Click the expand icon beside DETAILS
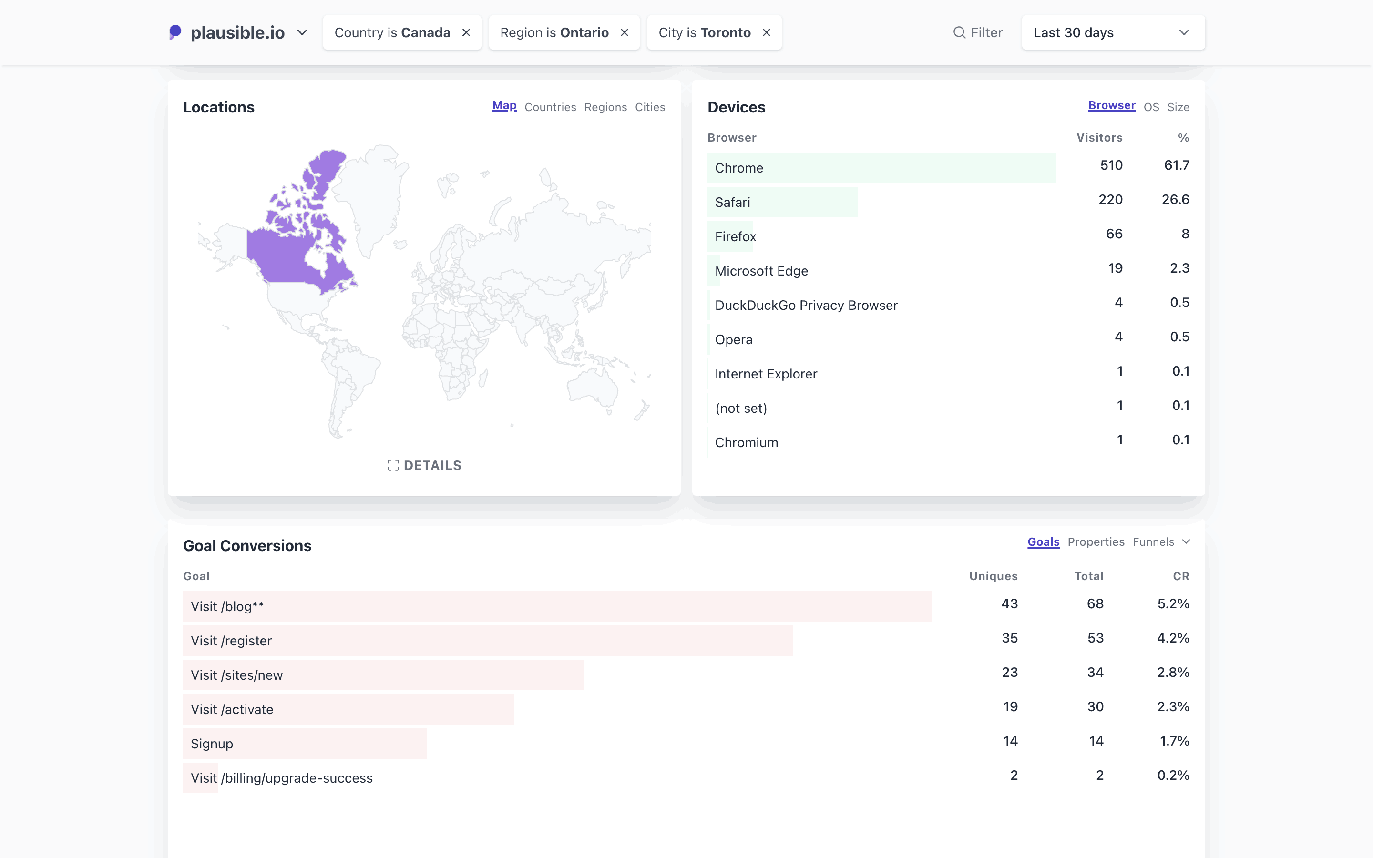1373x858 pixels. pos(393,465)
